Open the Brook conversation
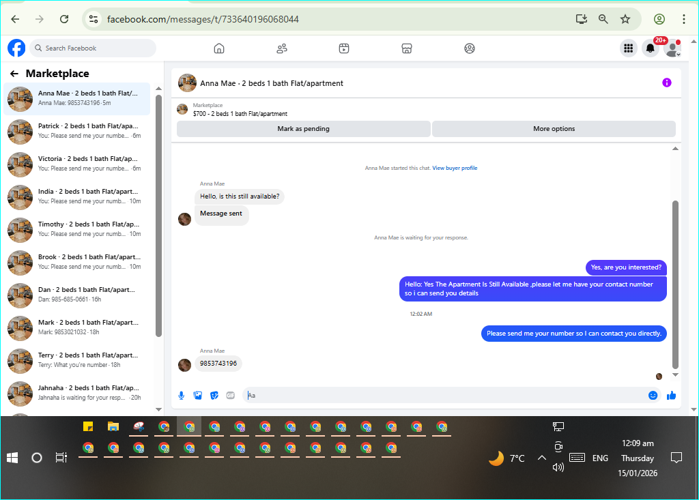 point(77,263)
